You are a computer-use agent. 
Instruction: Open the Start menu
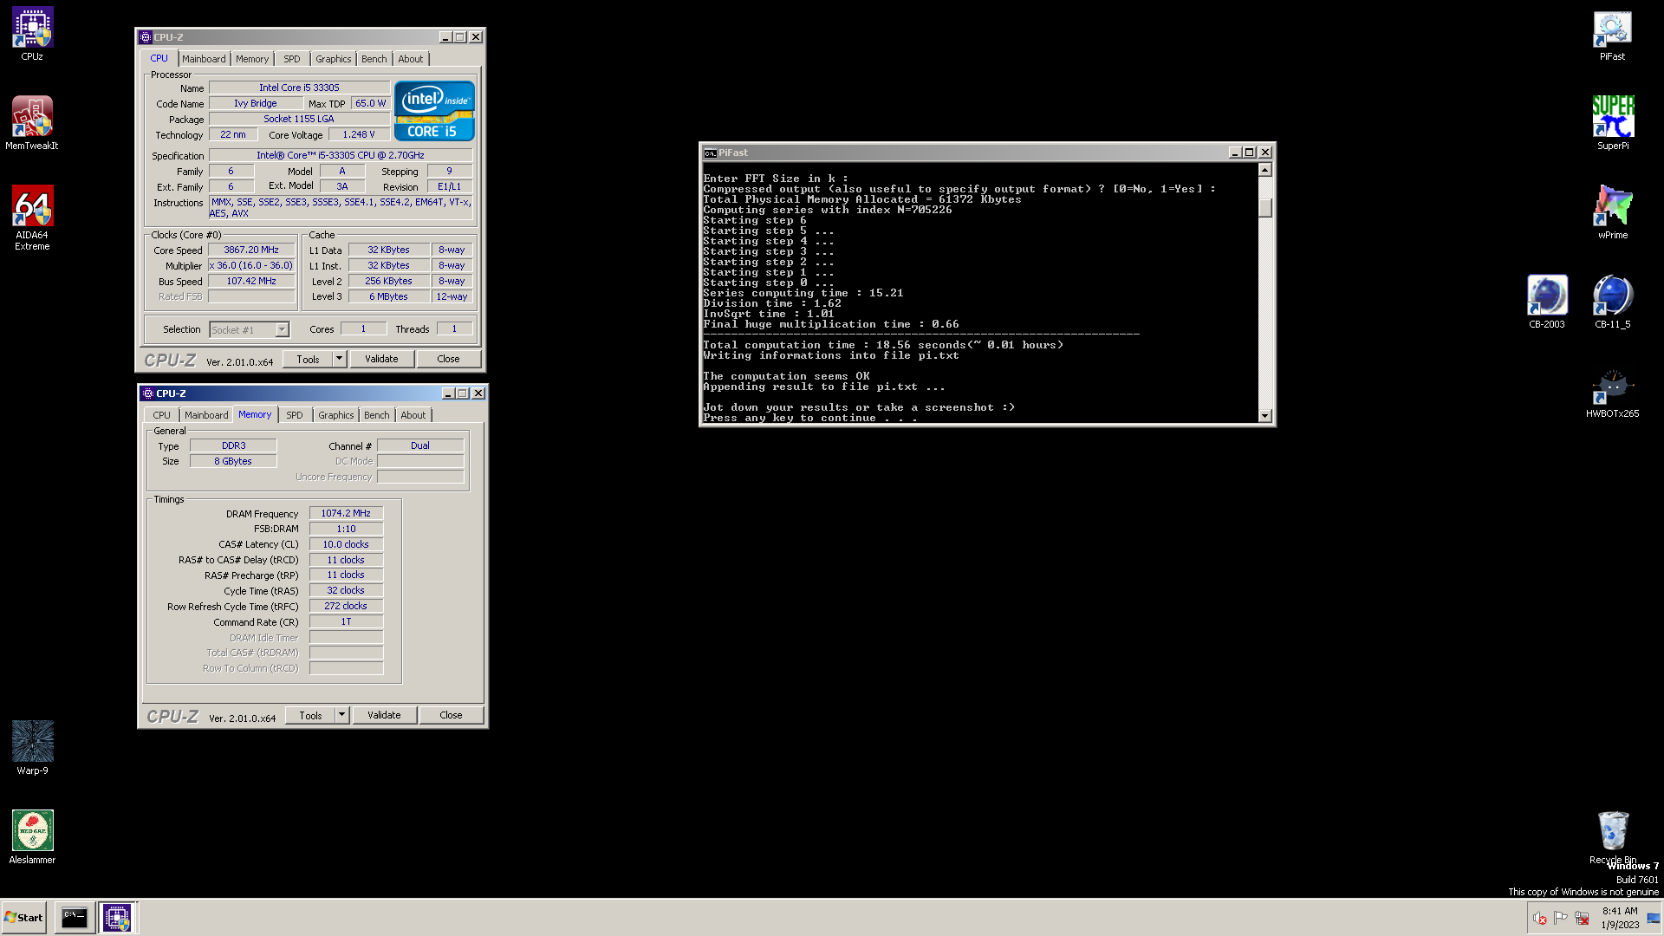click(24, 918)
